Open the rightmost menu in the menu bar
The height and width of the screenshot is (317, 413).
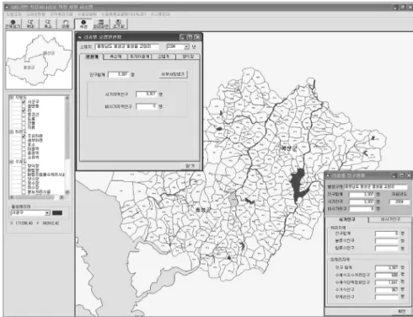point(160,14)
